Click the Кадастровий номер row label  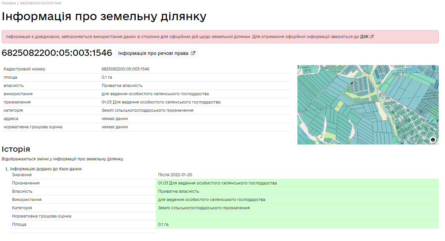[x=24, y=69]
